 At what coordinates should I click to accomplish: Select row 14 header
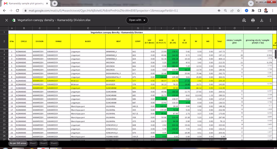(x=4, y=91)
